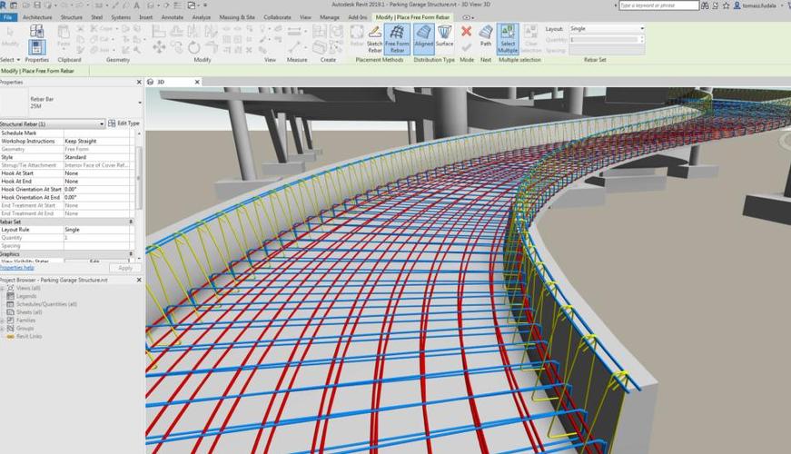The image size is (791, 454).
Task: Select Sheets (all) in Project Browser
Action: 29,312
